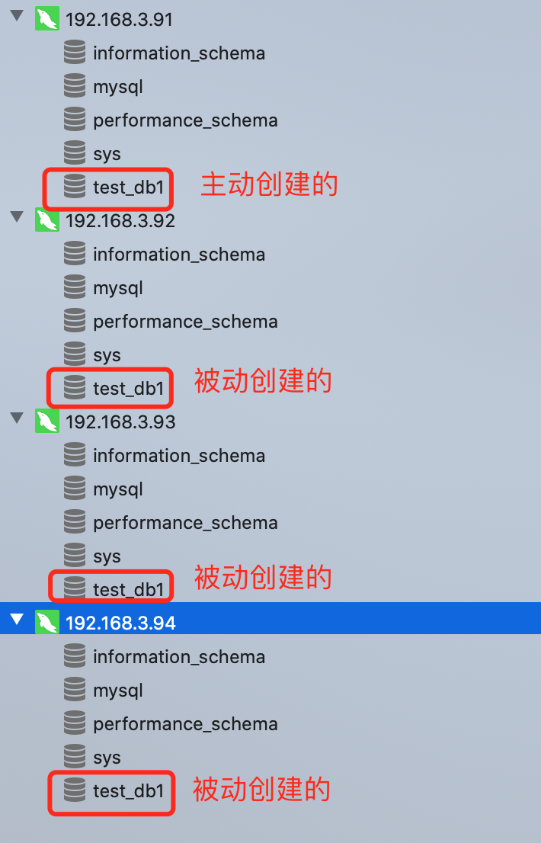
Task: Click the mysql database icon under 192.168.3.92
Action: [75, 287]
